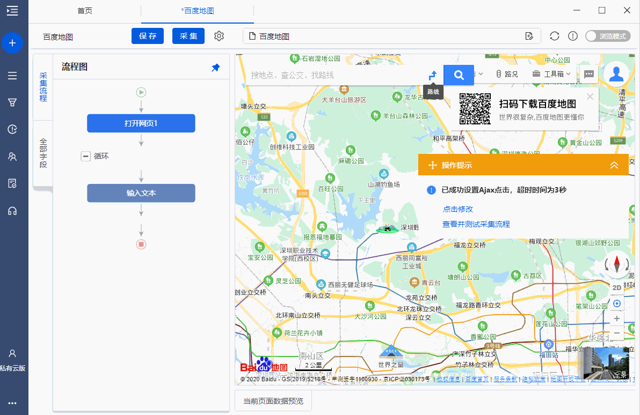Open the 当前页面数据预览 tab
This screenshot has width=640, height=415.
[x=273, y=401]
